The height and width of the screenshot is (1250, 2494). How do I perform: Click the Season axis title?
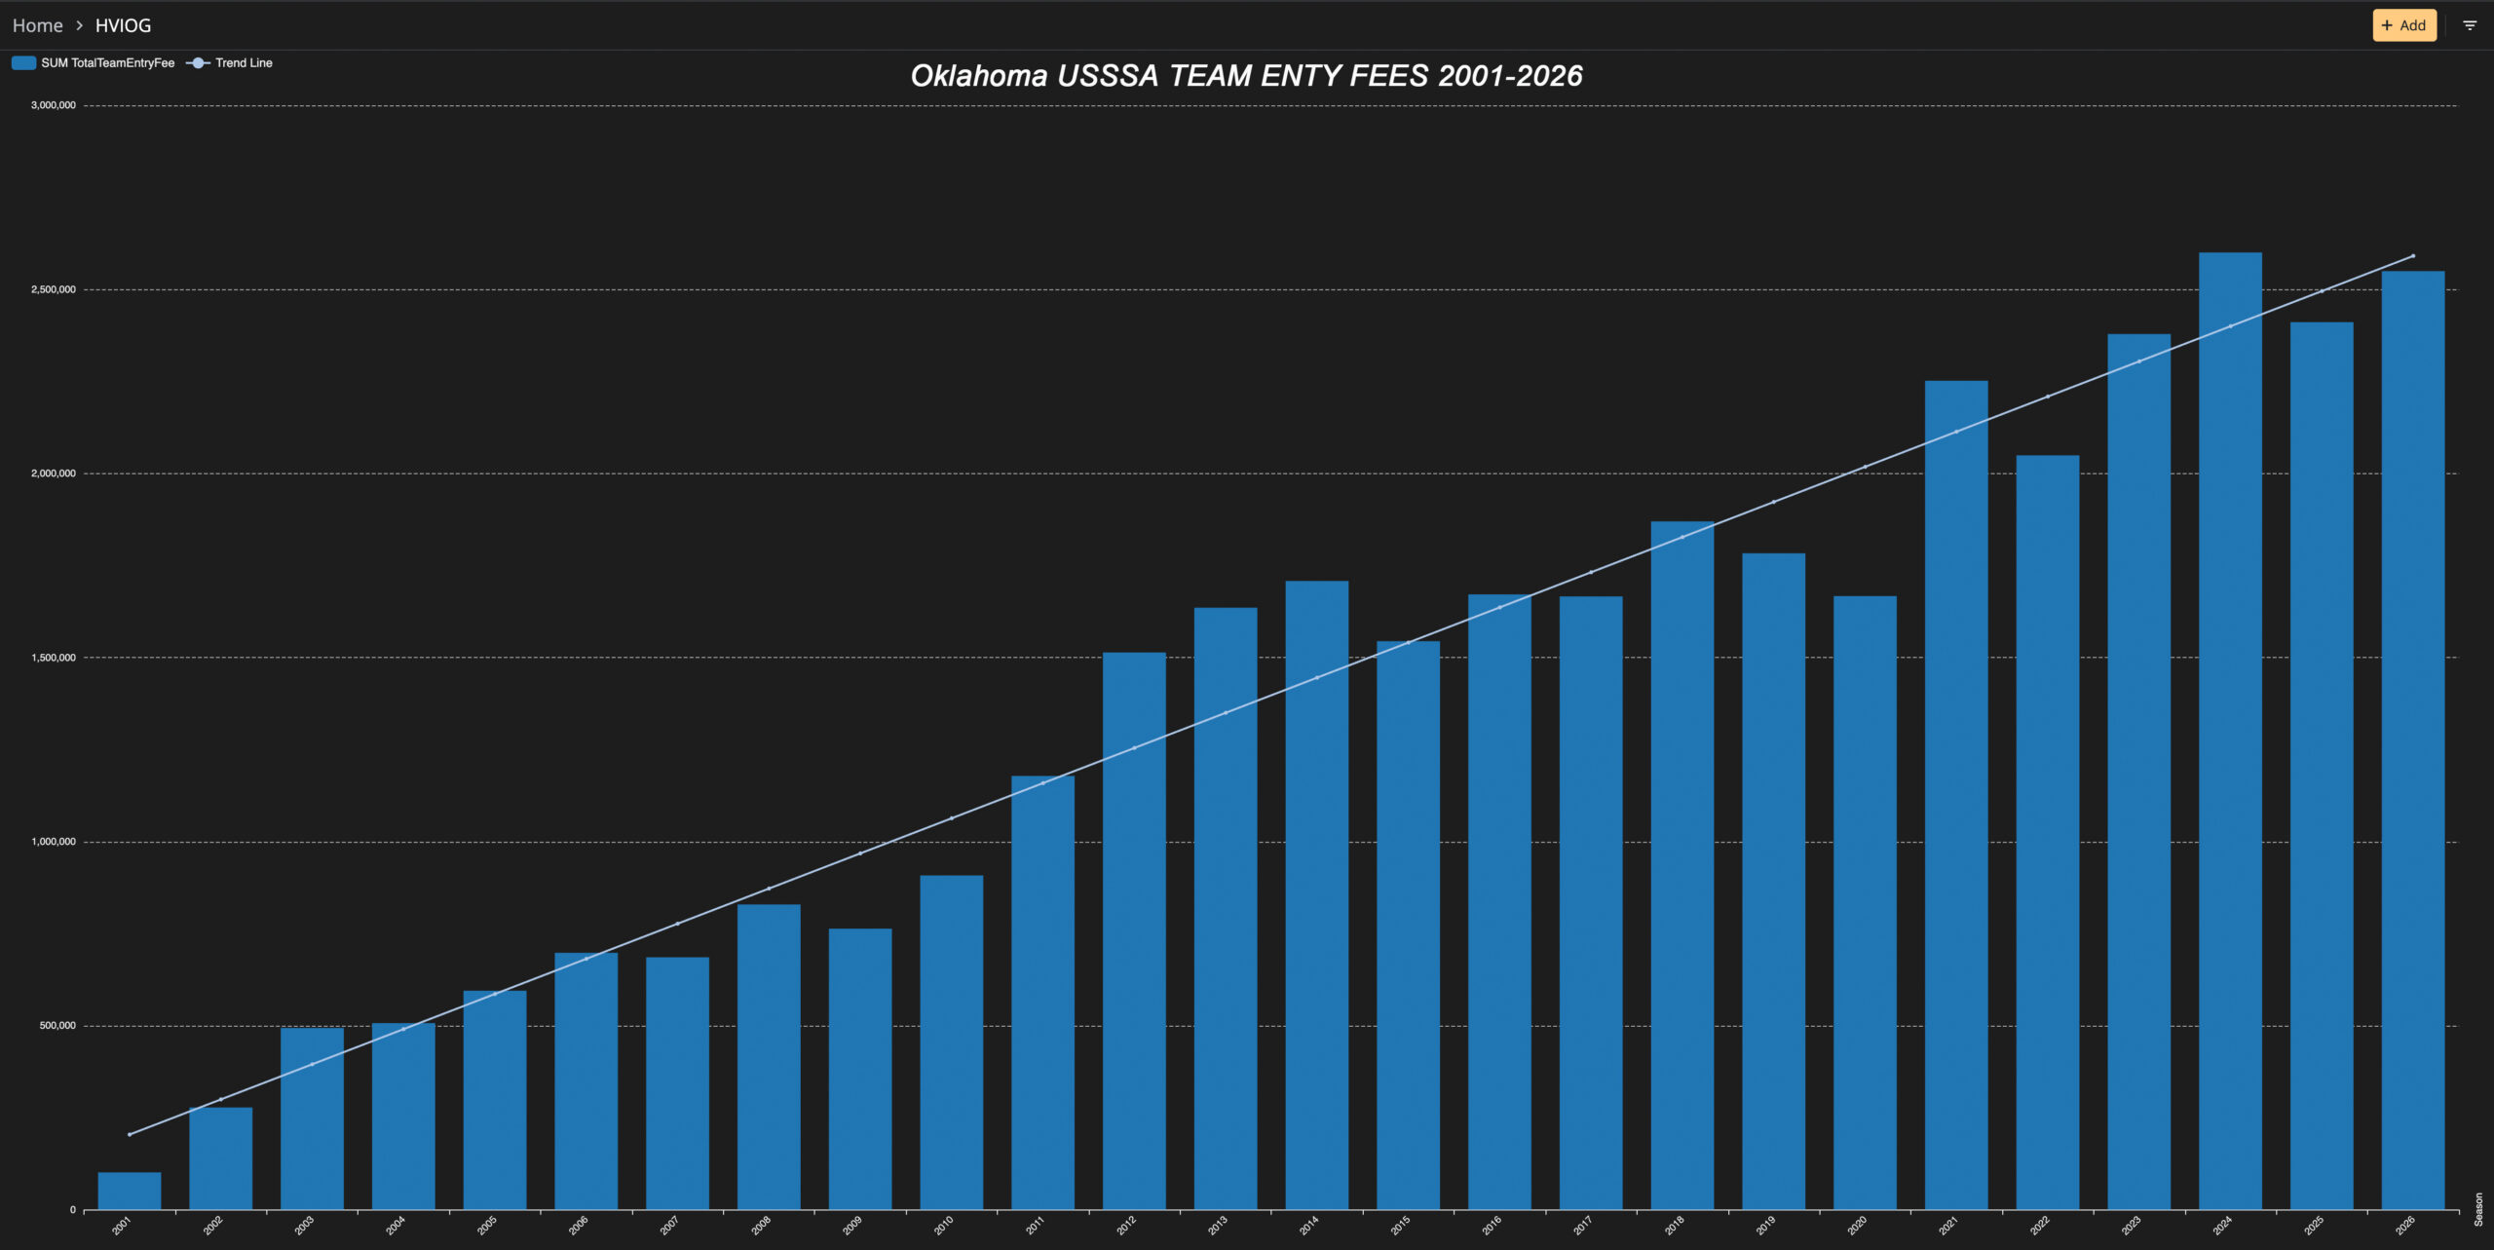2479,1209
